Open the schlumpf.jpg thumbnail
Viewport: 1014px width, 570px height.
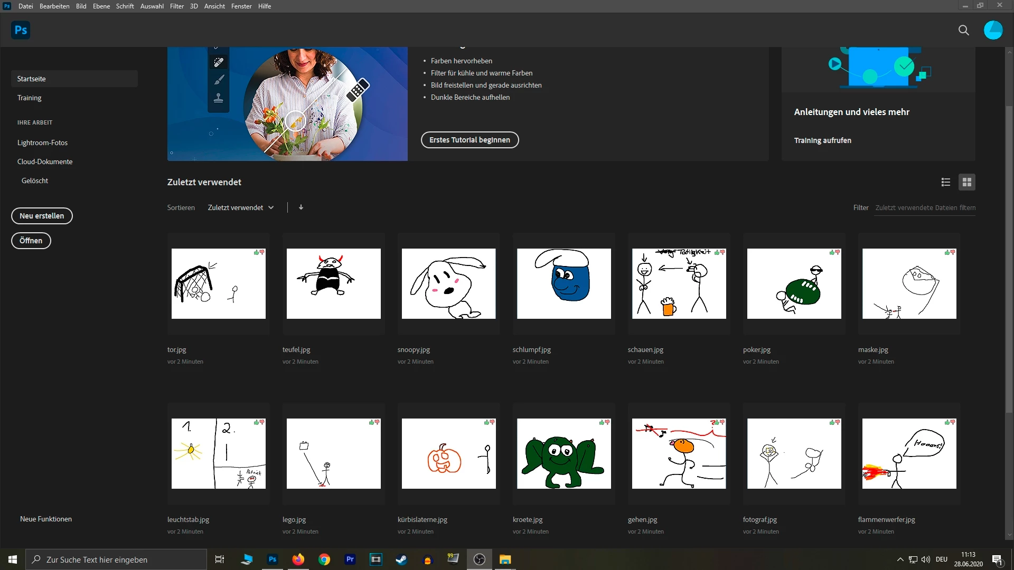[564, 283]
